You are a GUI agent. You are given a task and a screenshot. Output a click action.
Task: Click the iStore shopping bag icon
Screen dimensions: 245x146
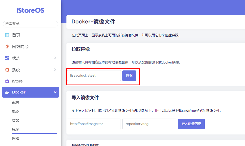[x=7, y=81]
